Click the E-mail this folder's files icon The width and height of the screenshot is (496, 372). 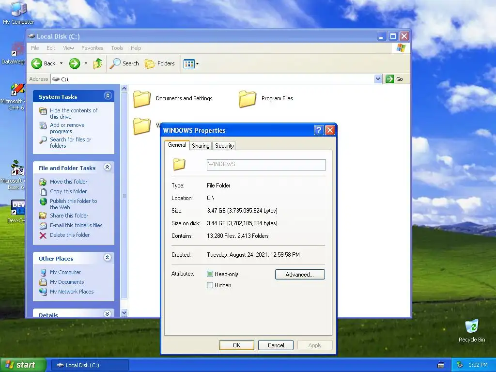[43, 226]
